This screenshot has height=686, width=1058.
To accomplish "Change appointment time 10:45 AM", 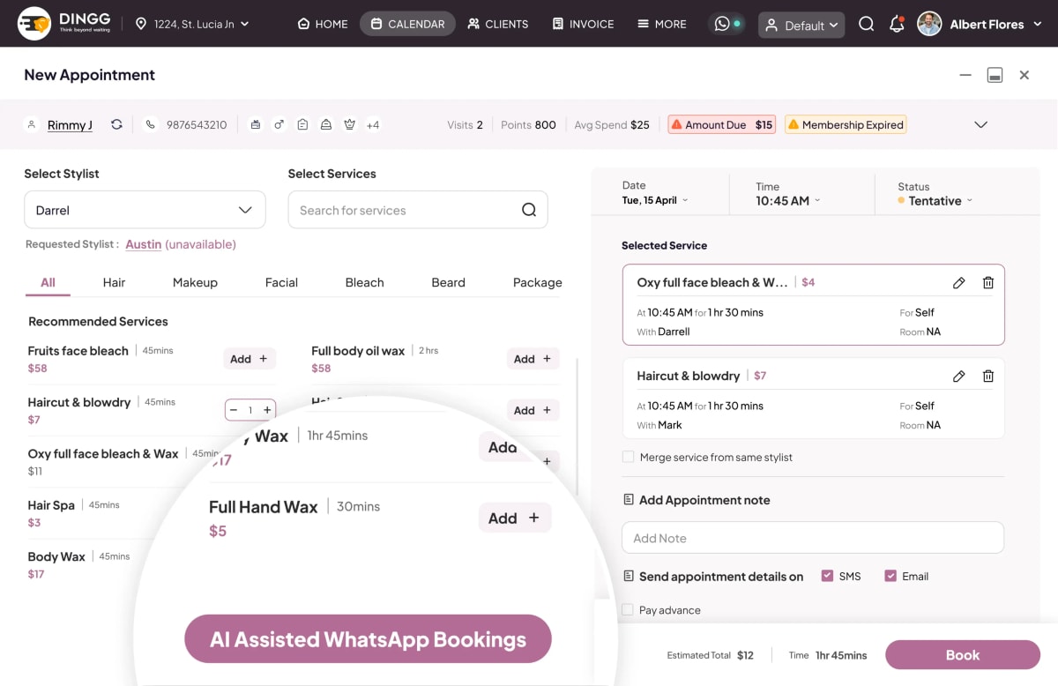I will click(x=787, y=201).
